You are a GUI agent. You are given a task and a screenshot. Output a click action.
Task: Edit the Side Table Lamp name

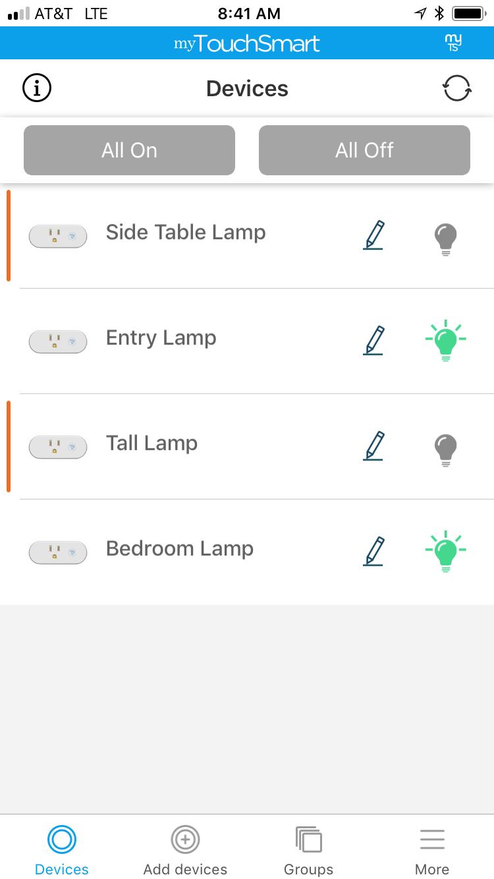[373, 235]
